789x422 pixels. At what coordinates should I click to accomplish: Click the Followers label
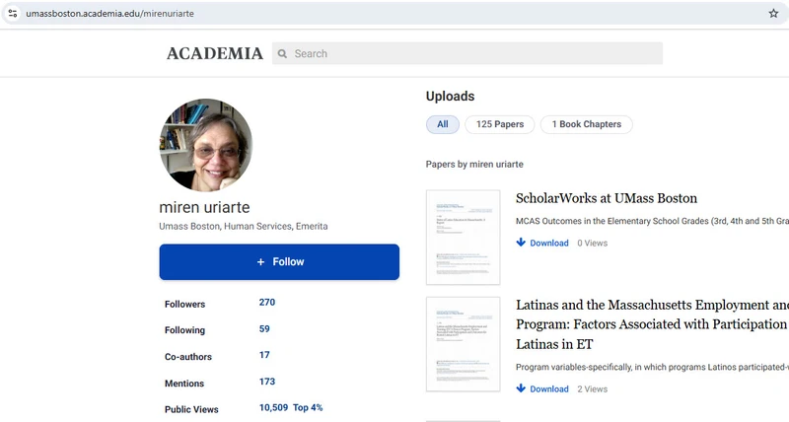pos(185,305)
